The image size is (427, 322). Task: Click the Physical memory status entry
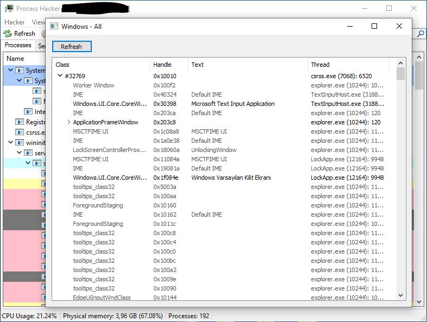click(113, 316)
